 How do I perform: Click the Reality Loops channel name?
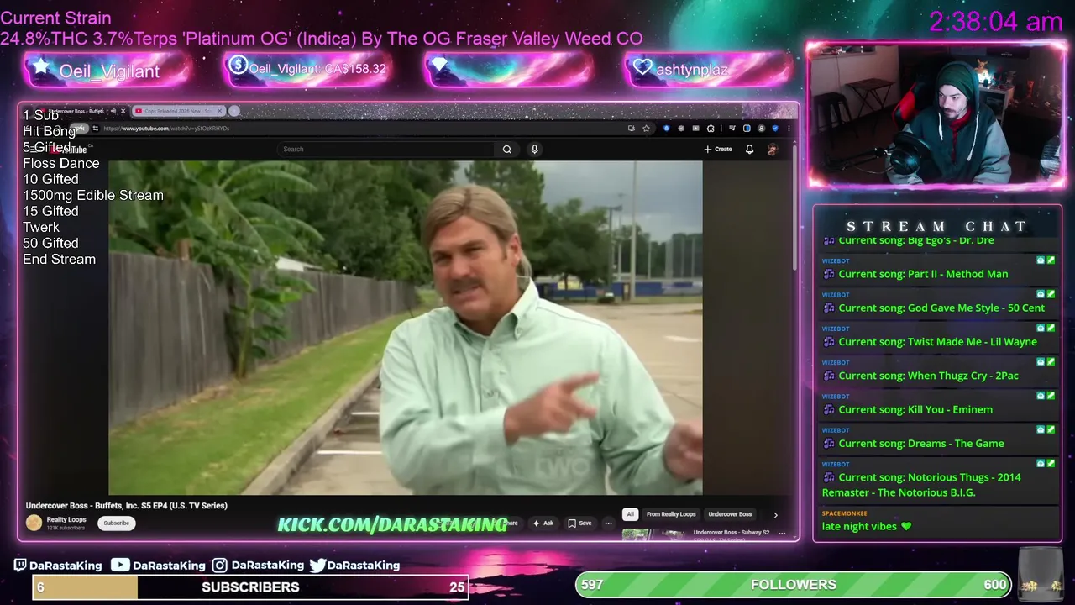(66, 520)
